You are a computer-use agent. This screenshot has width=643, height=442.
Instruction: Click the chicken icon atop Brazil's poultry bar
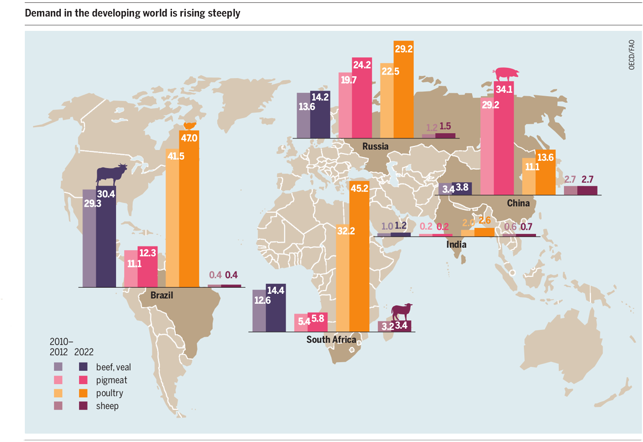point(190,125)
